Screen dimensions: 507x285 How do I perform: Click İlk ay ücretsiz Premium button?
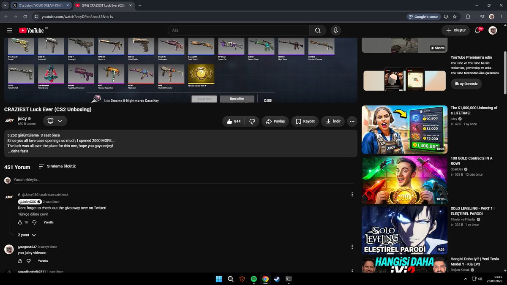[x=466, y=84]
